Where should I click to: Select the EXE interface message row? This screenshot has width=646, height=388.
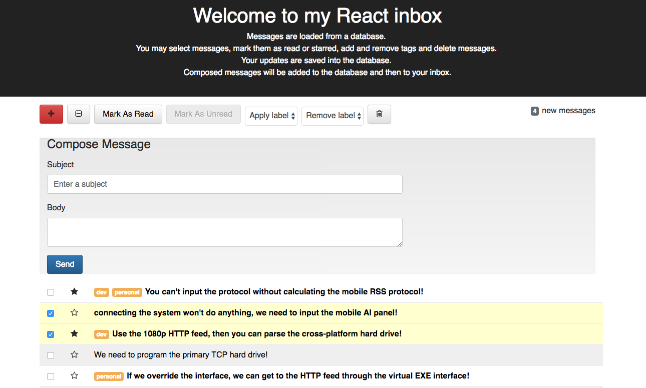[x=50, y=376]
